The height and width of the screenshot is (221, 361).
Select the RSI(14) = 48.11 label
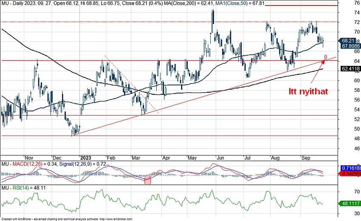(x=29, y=188)
